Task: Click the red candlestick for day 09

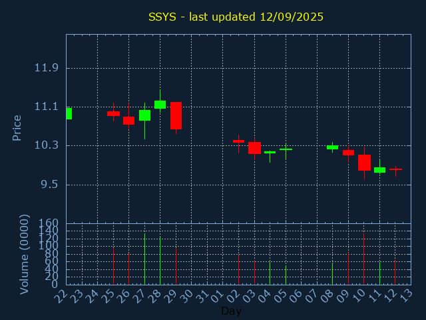Action: pos(348,153)
